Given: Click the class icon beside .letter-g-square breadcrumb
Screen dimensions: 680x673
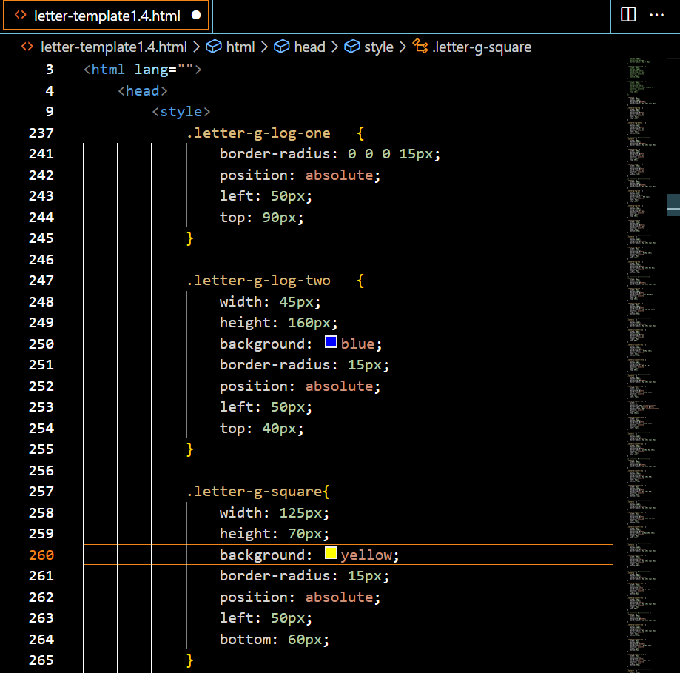Looking at the screenshot, I should coord(420,47).
